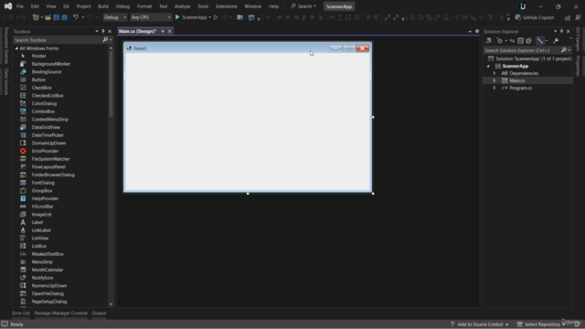Select the NotifyIcon control in Toolbox

(x=42, y=278)
